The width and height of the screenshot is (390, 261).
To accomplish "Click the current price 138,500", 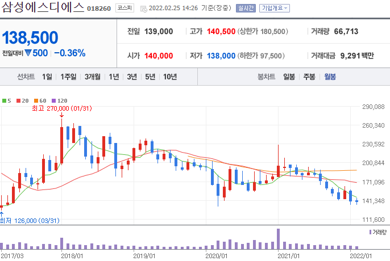I will click(x=30, y=38).
